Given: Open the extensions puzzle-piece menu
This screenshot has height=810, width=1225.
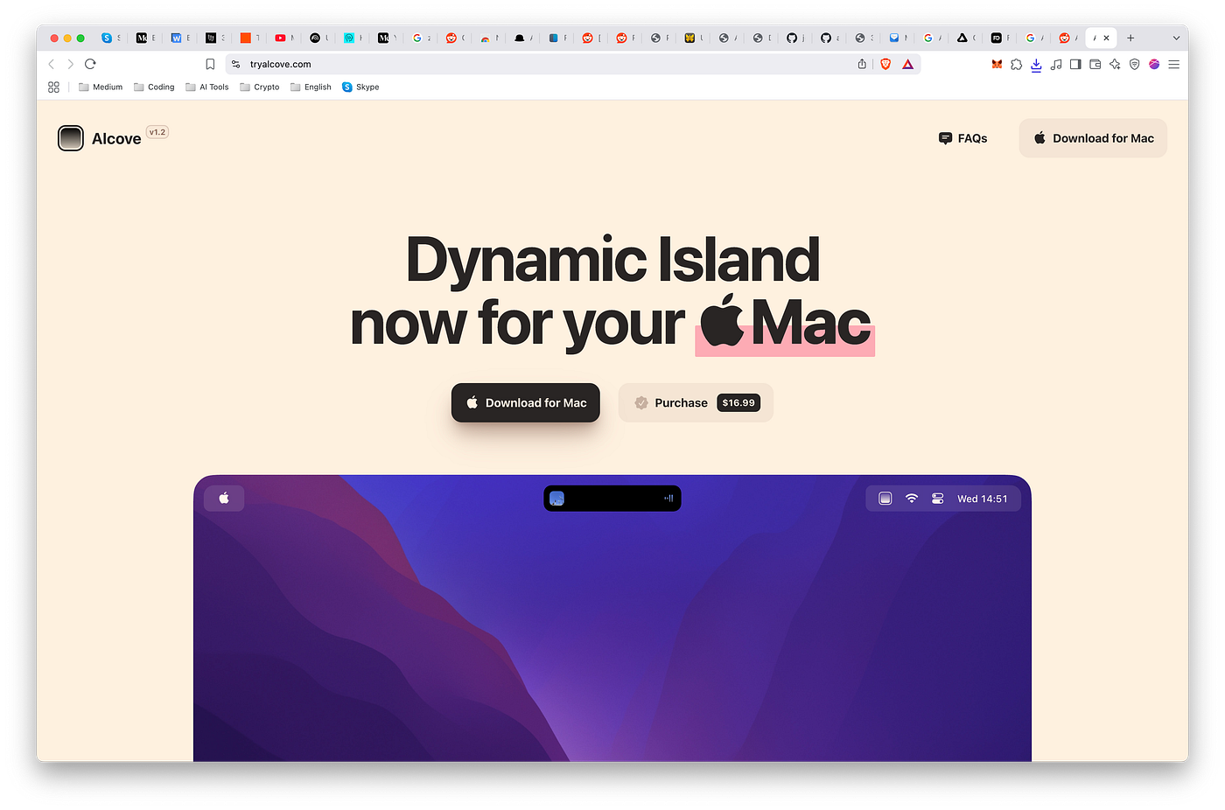Looking at the screenshot, I should tap(1016, 64).
